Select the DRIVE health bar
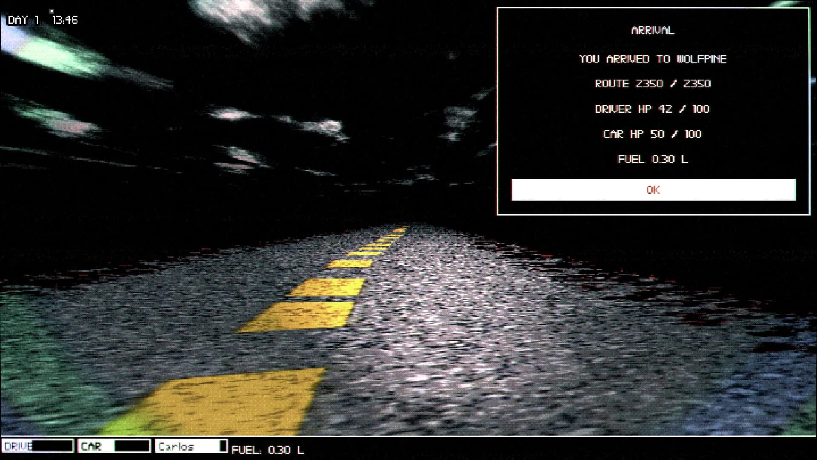This screenshot has width=817, height=460. [38, 446]
